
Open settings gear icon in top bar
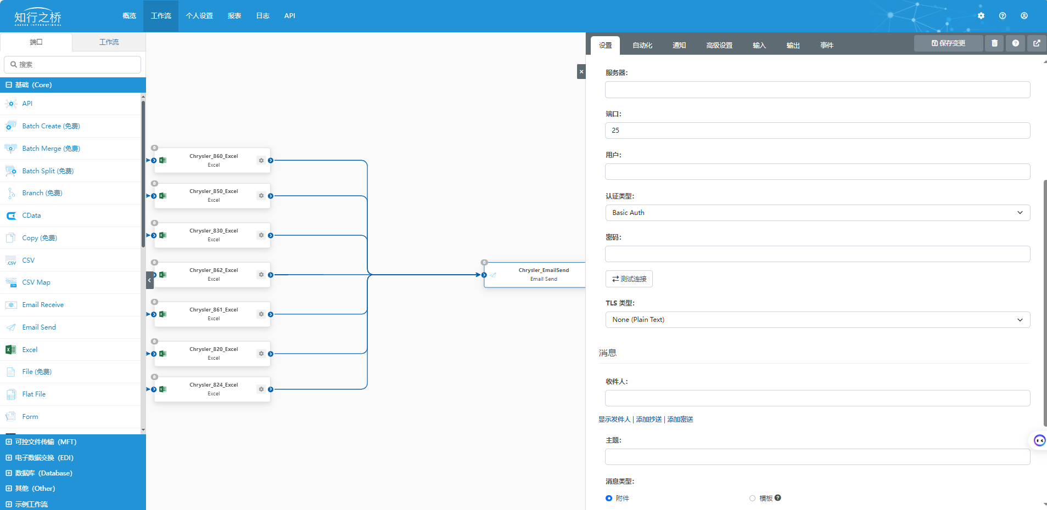click(981, 16)
